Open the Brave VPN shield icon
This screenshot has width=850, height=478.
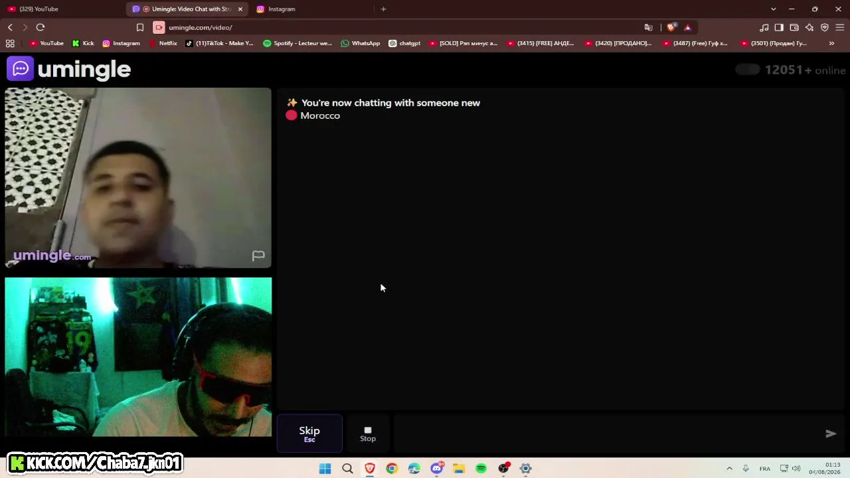[x=825, y=27]
